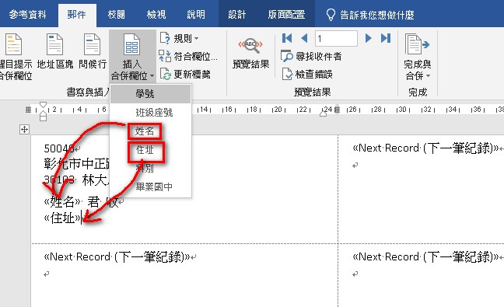
Task: Click the Greeting Line (問候行) icon
Action: [93, 45]
